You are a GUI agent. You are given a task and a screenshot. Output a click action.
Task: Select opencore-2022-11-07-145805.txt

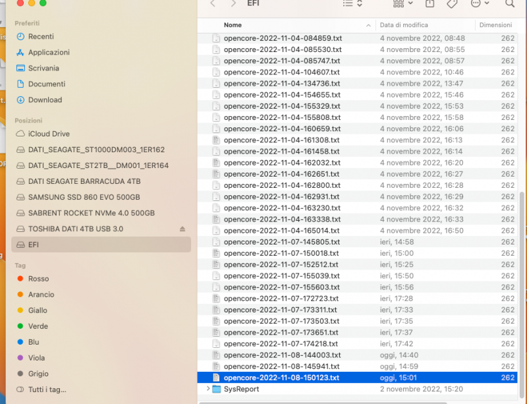click(x=357, y=242)
